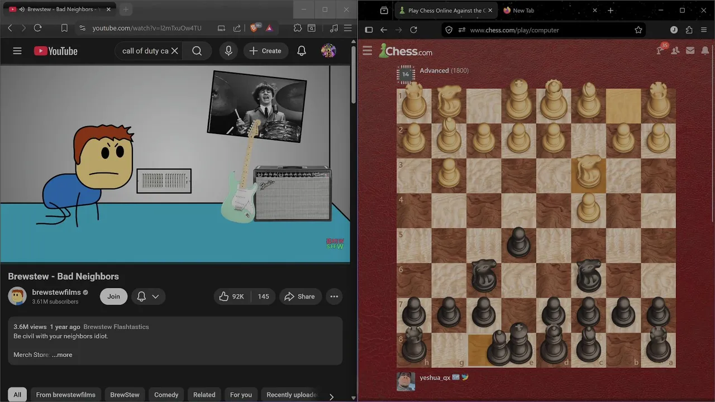Open Chess.com notifications bell

click(x=705, y=51)
